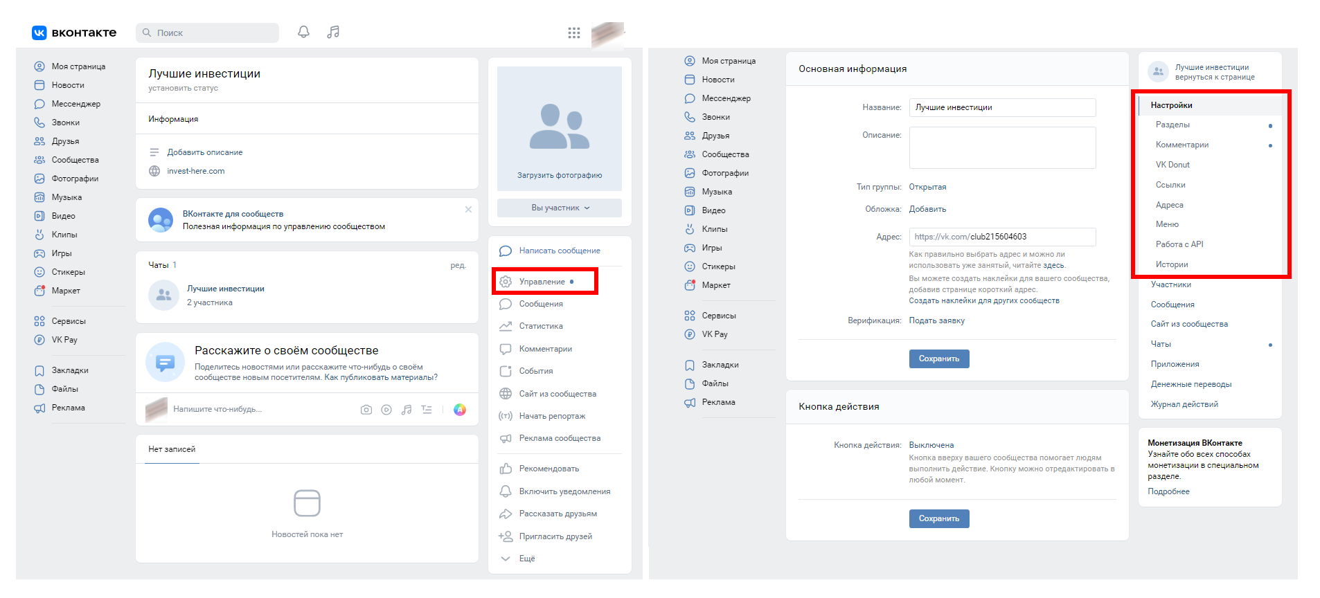Image resolution: width=1320 pixels, height=598 pixels.
Task: Open Звонки in the community page sidebar
Action: tap(66, 123)
